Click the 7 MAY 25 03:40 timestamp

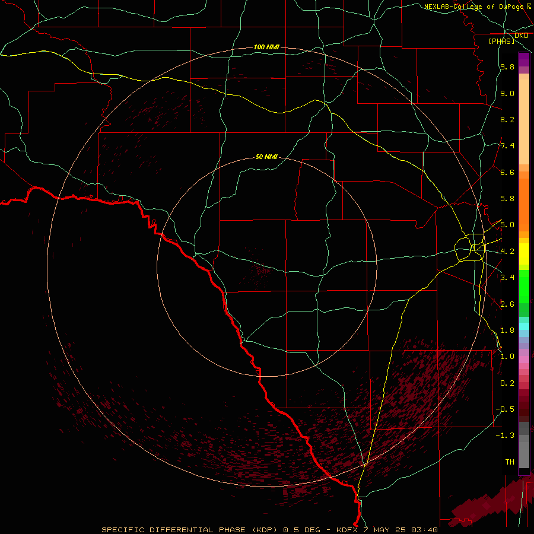click(x=400, y=530)
